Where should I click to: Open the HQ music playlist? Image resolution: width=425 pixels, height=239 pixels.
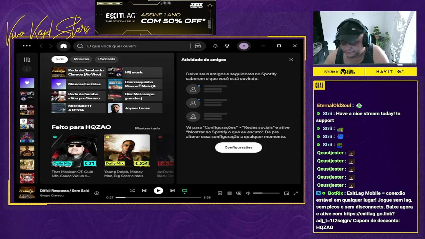(x=135, y=72)
